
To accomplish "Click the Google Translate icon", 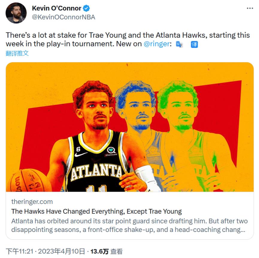I will click(x=179, y=44).
